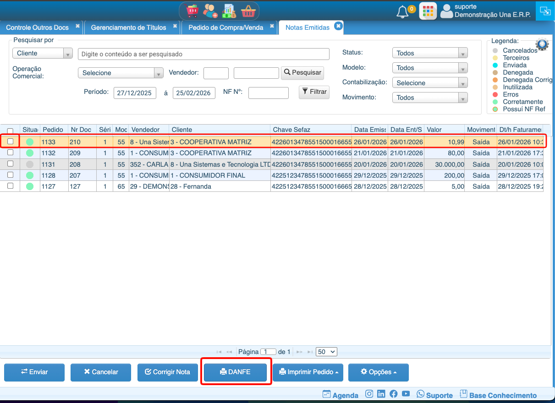The width and height of the screenshot is (555, 403).
Task: Open the YouTube channel icon
Action: [406, 394]
